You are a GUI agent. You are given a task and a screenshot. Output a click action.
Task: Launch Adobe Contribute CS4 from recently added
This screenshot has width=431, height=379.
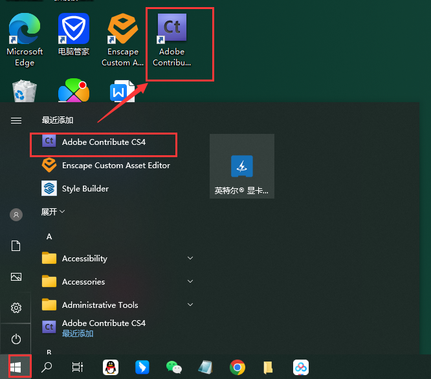[104, 142]
